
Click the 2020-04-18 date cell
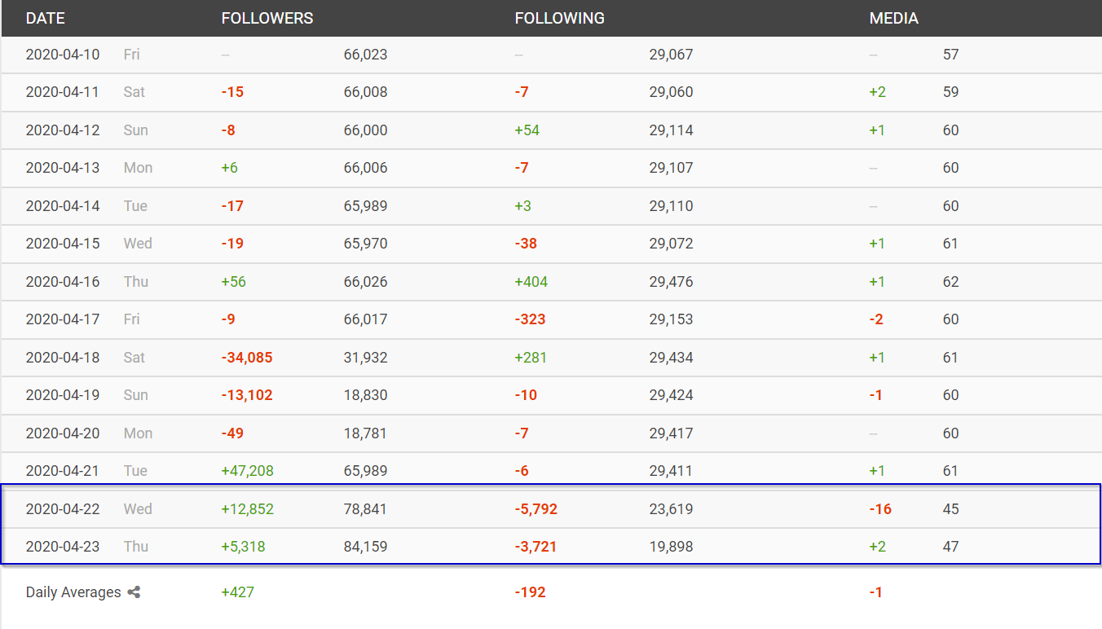[x=63, y=358]
